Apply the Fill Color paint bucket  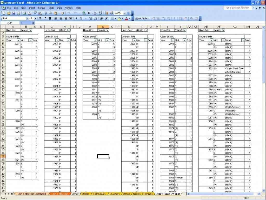119,18
